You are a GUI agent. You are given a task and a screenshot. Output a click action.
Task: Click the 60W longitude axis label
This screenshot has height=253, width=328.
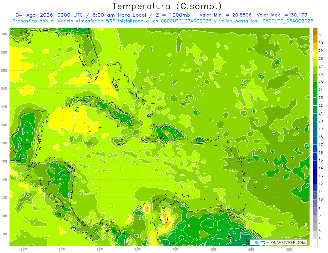pyautogui.click(x=251, y=250)
